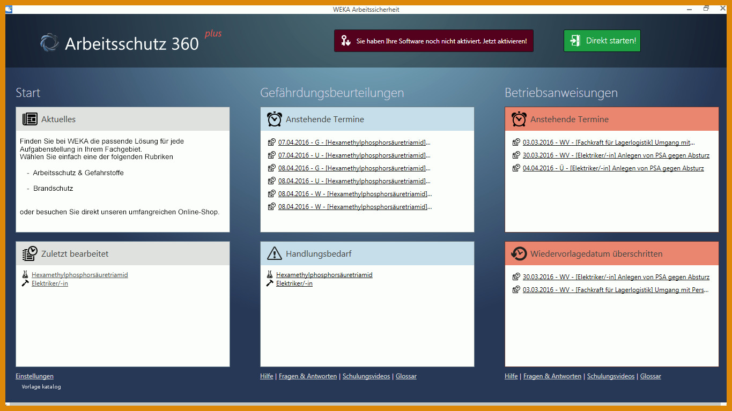Click the Direkt starten! button
This screenshot has height=411, width=732.
pyautogui.click(x=602, y=41)
